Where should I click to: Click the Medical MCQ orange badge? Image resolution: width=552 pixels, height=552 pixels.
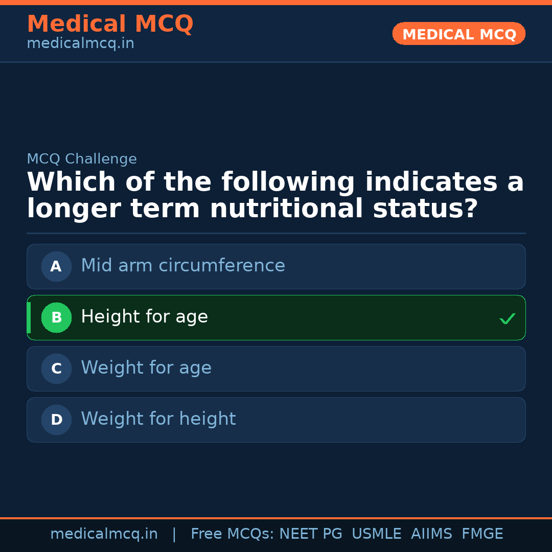tap(458, 34)
